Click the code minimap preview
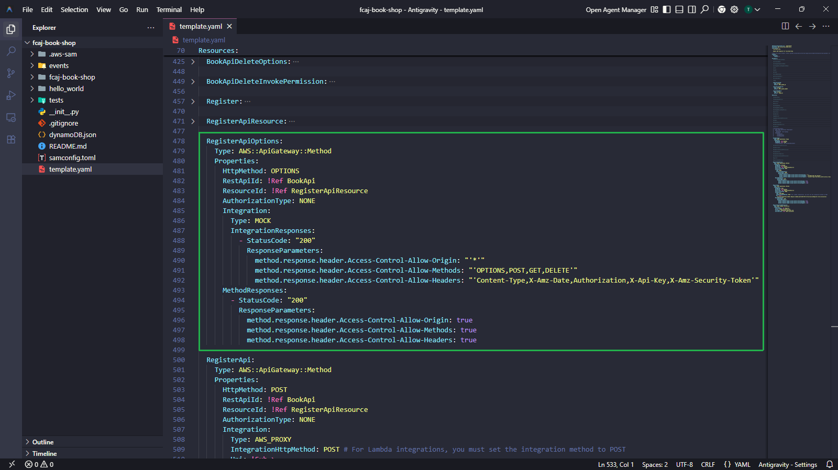The image size is (838, 470). tap(799, 128)
